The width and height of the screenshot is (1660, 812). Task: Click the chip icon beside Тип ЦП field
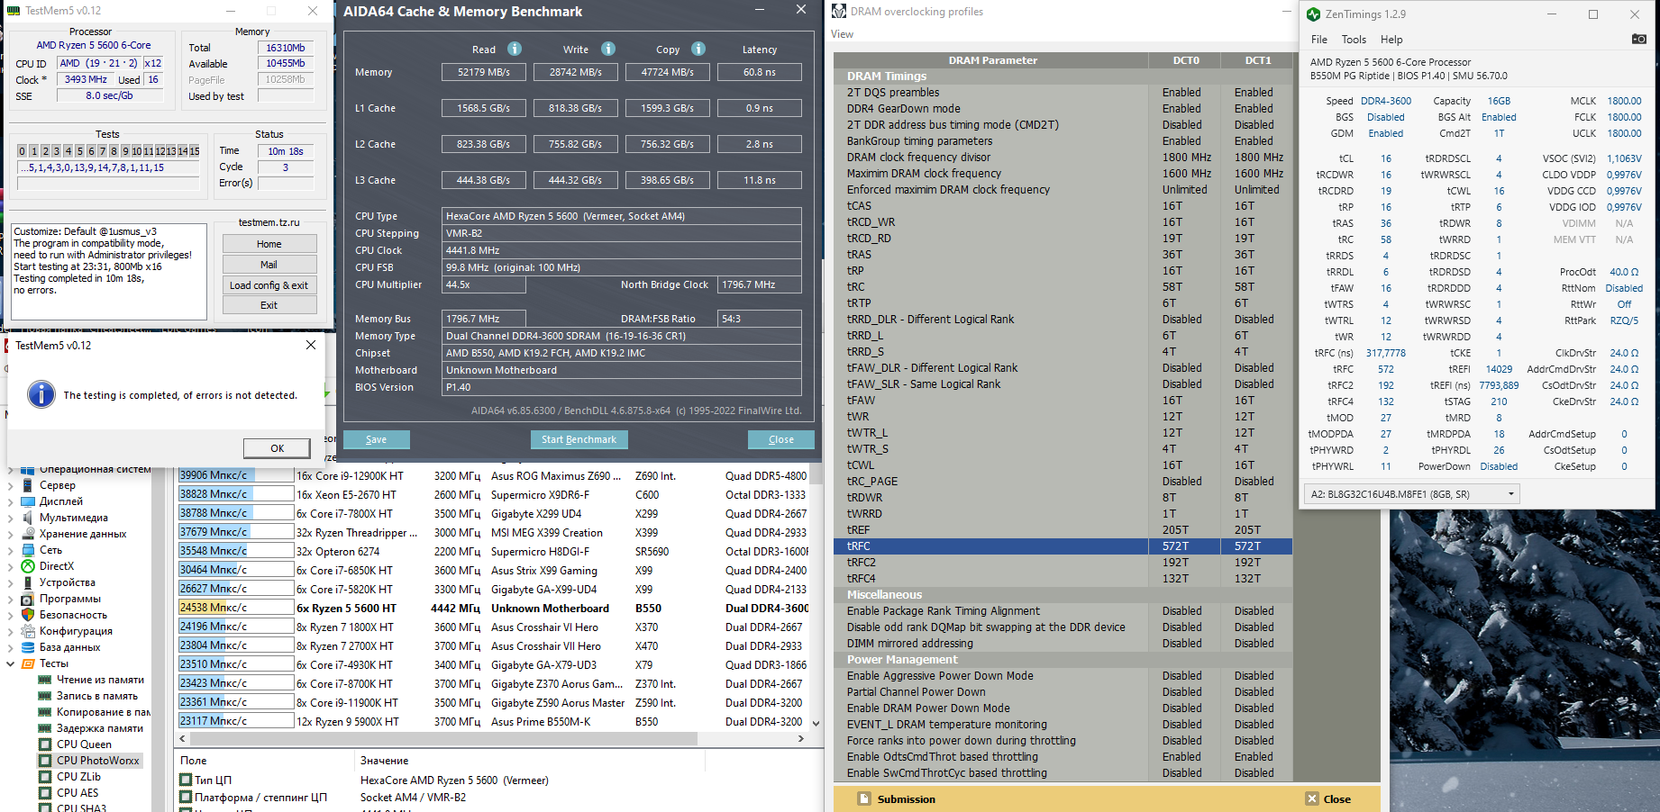186,780
